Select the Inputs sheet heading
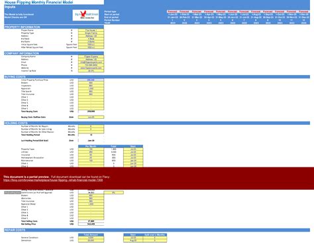 (10, 7)
